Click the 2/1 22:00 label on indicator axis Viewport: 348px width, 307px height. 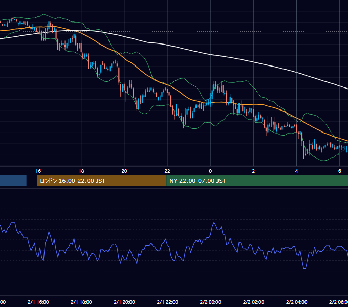[167, 302]
